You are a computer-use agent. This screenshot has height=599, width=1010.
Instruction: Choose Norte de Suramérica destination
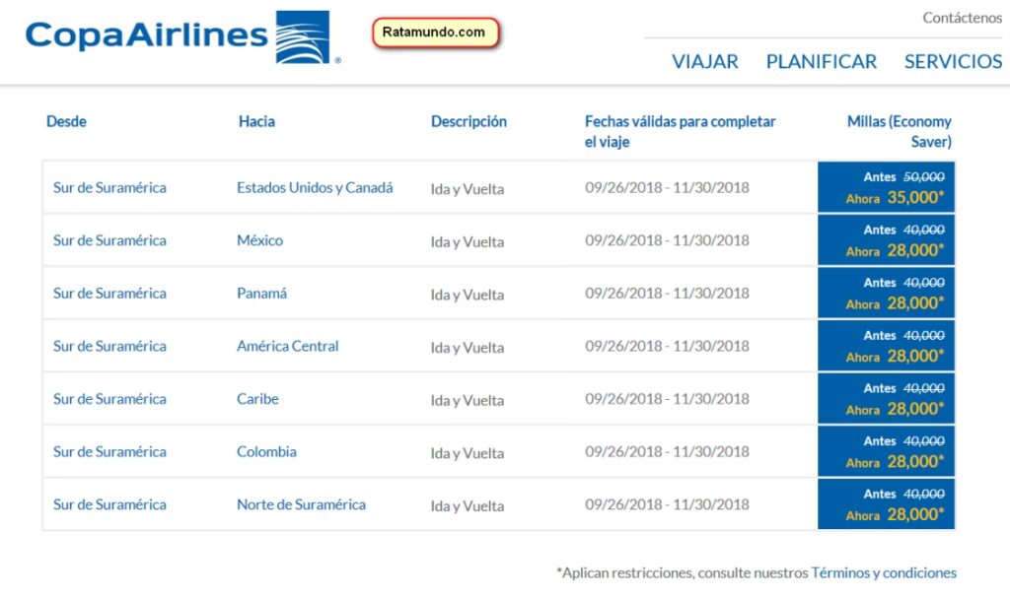(x=301, y=504)
